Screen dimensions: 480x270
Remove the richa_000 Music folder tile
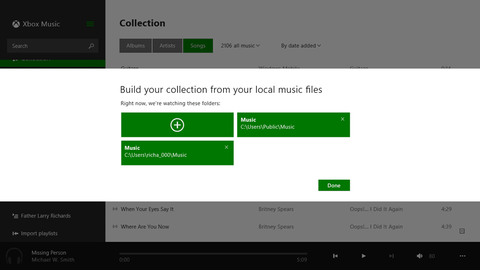tap(226, 147)
